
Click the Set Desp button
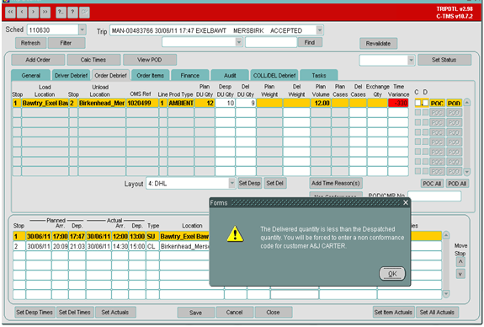coord(249,183)
